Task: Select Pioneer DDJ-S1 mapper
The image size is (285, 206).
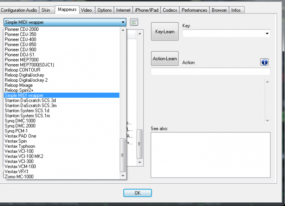Action: tap(62, 55)
